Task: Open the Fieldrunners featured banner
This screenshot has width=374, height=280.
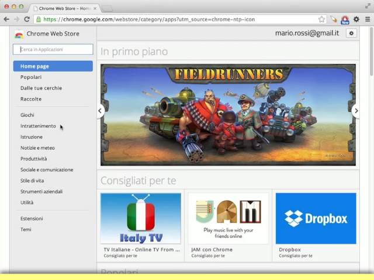Action: [228, 115]
